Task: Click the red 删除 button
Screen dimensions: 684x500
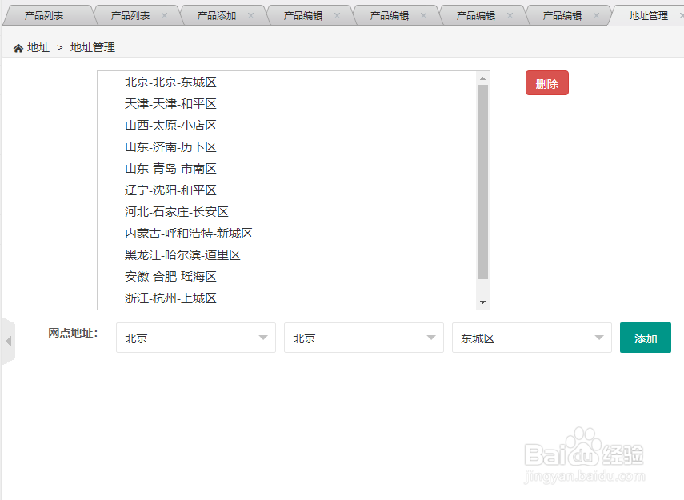Action: (546, 82)
